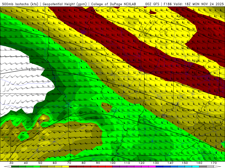This screenshot has width=225, height=168.
Task: Click the 80 label on the color scale
Action: [x=84, y=163]
